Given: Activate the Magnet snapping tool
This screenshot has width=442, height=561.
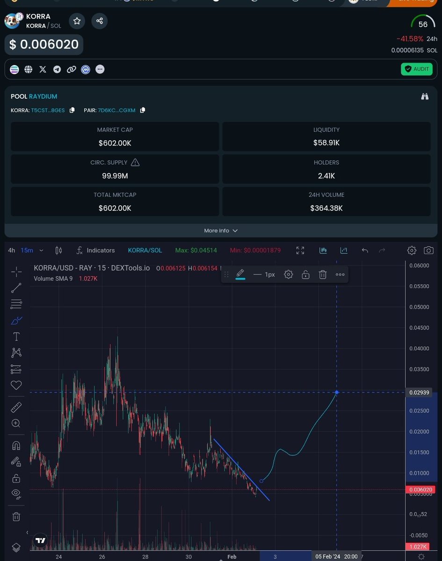Looking at the screenshot, I should tap(16, 445).
